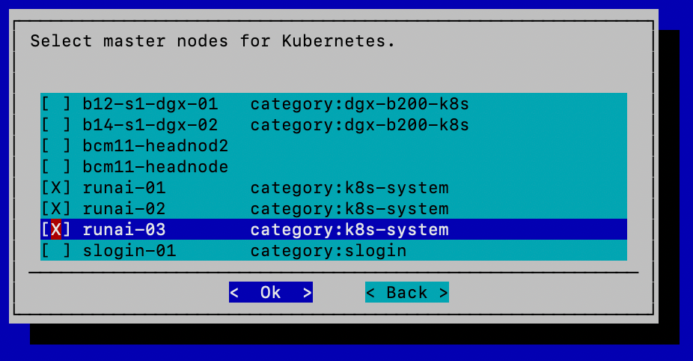Go back with the Back button

tap(406, 292)
